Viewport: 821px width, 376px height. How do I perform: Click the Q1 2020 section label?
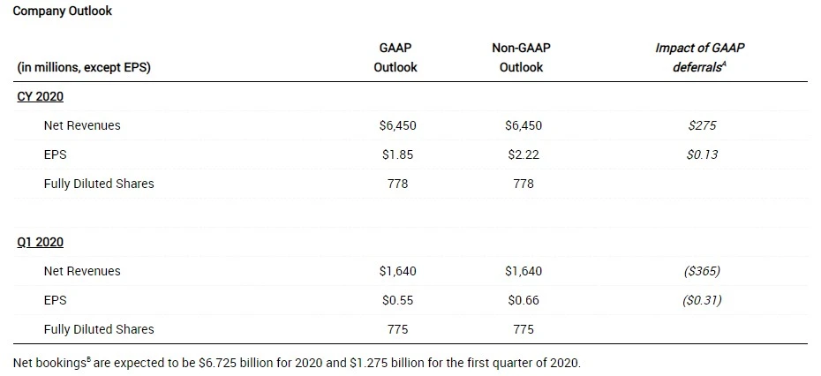click(x=41, y=242)
